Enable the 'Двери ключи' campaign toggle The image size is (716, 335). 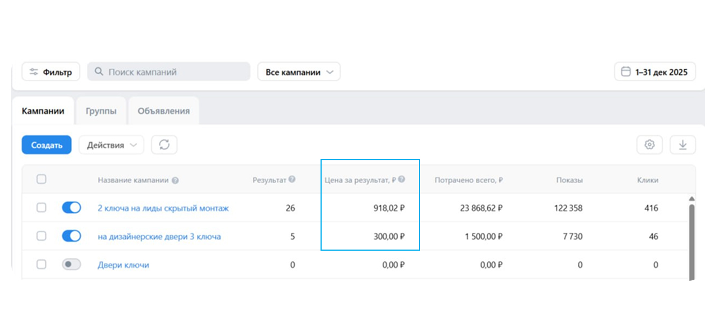tap(71, 265)
